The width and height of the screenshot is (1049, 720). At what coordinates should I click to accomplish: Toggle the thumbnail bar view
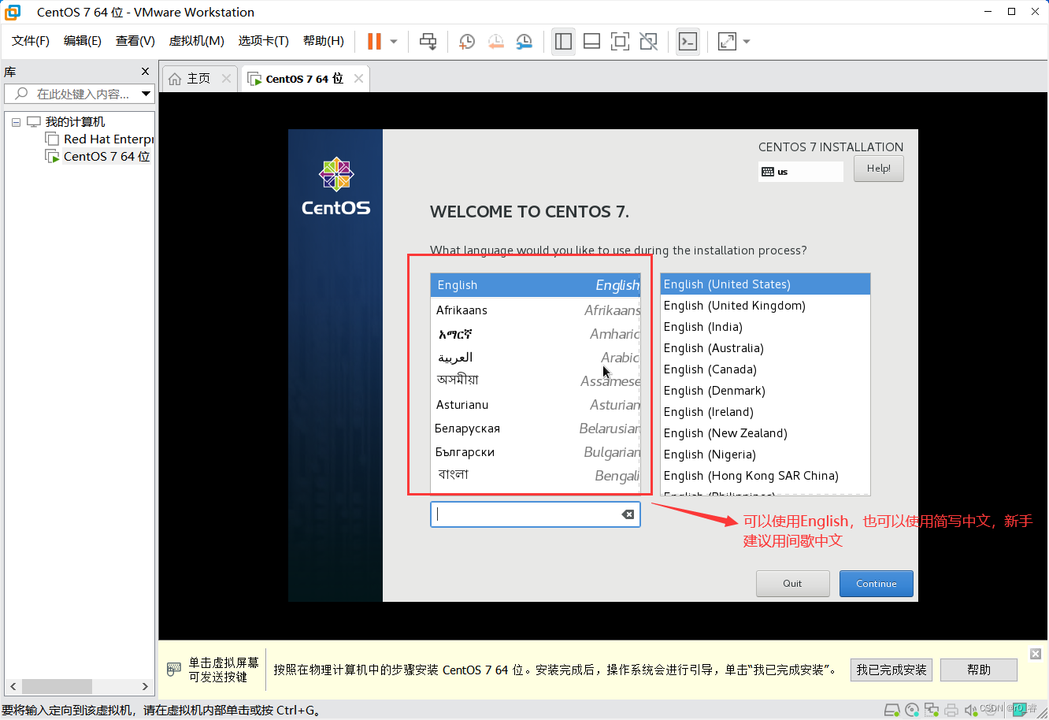[x=591, y=42]
